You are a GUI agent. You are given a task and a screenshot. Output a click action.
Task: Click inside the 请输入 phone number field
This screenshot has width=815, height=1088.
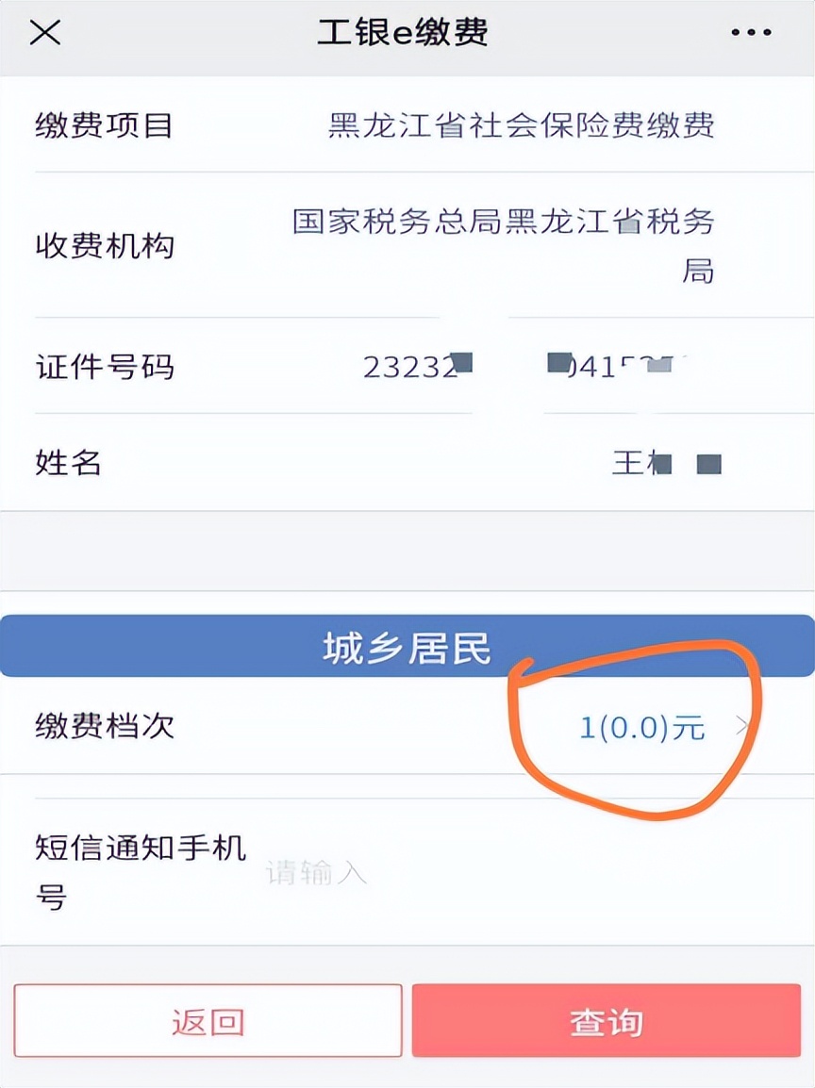321,873
